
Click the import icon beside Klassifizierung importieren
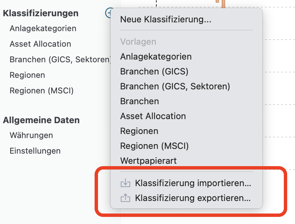(x=125, y=183)
